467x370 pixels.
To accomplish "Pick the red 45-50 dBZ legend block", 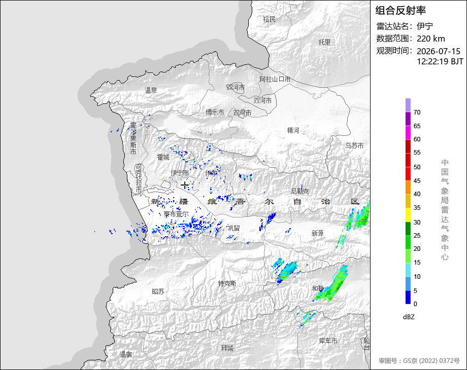I will (408, 174).
